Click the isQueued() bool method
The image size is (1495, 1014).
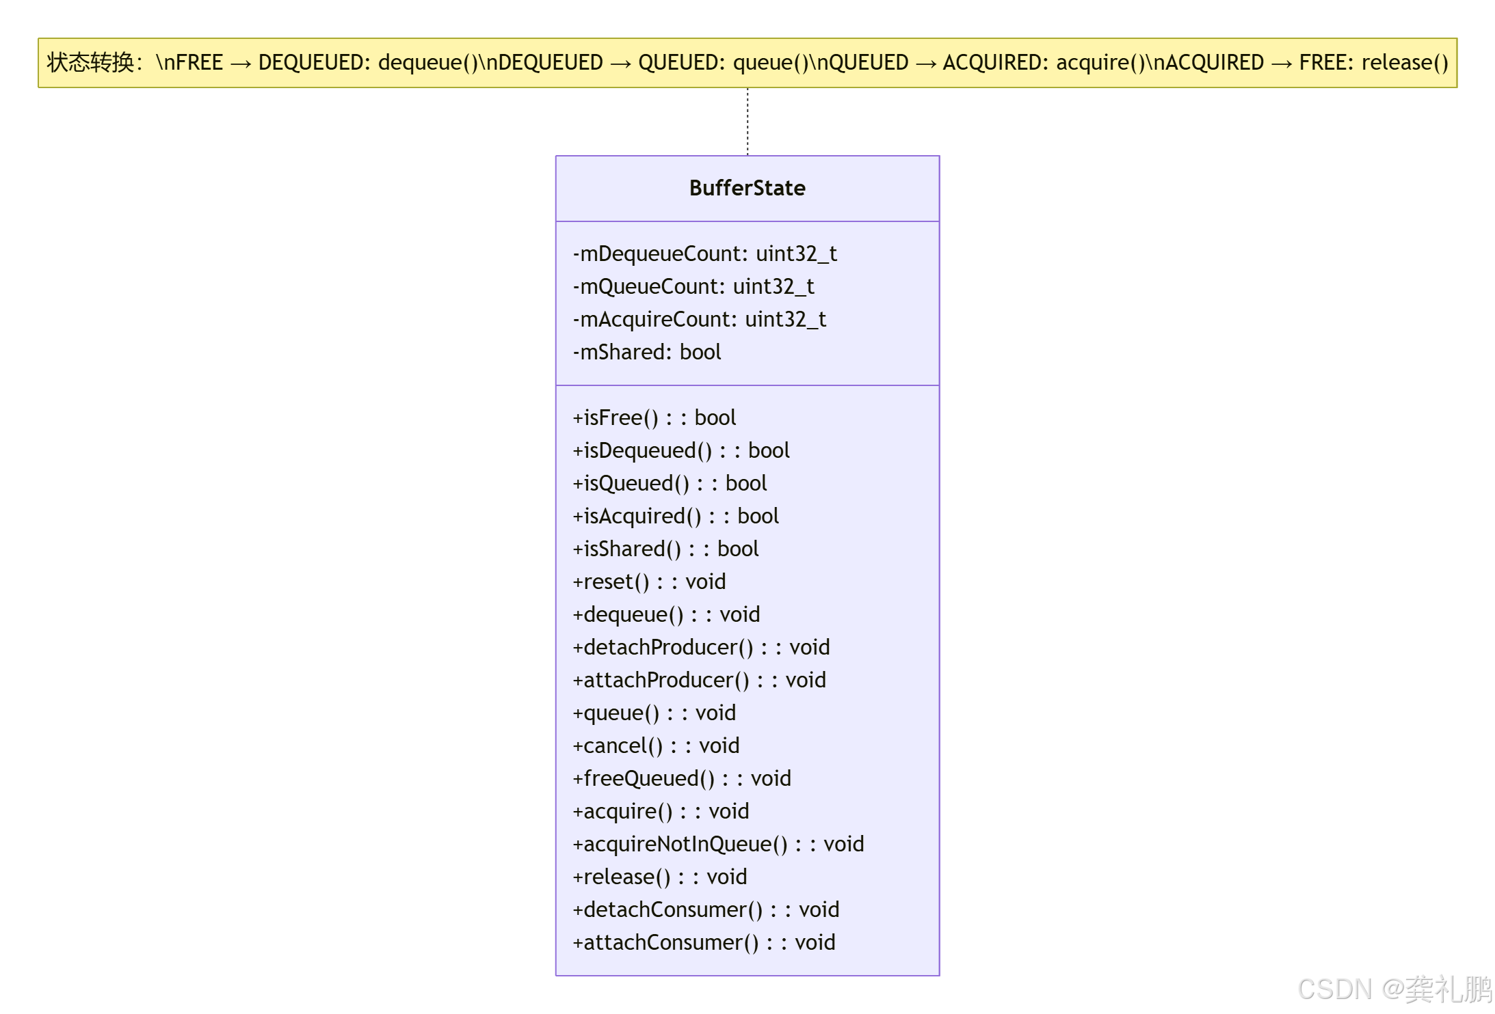(669, 483)
